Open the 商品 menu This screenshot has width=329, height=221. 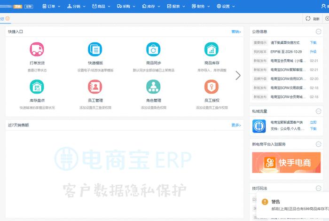(102, 6)
